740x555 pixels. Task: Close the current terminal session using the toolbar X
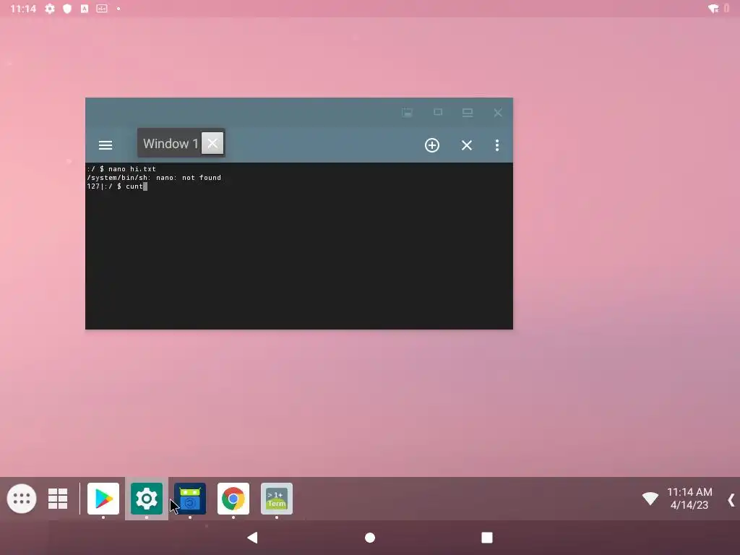coord(467,145)
